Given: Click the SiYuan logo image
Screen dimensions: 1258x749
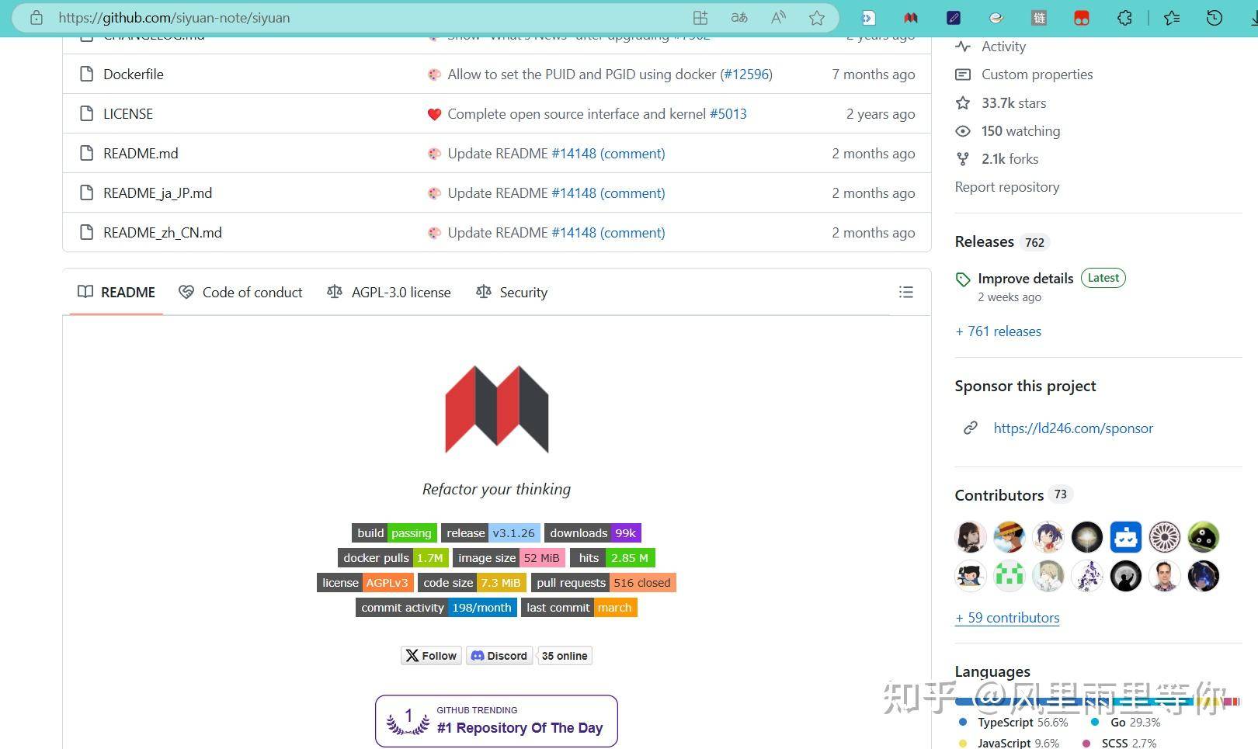Looking at the screenshot, I should [x=497, y=409].
